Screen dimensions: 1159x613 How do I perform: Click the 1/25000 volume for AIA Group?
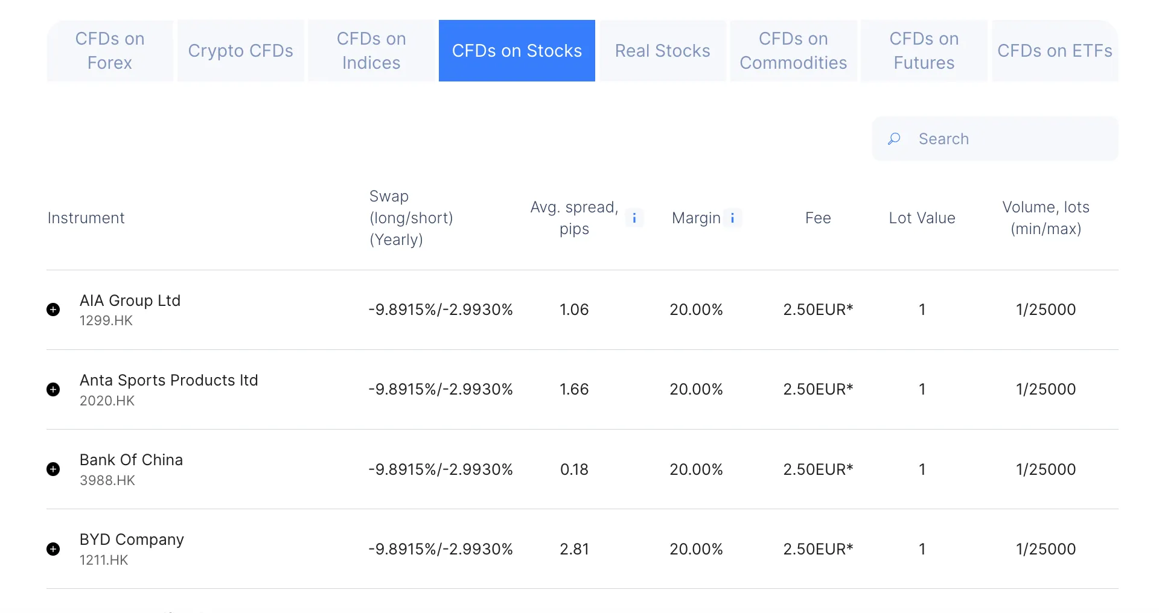[x=1046, y=310]
